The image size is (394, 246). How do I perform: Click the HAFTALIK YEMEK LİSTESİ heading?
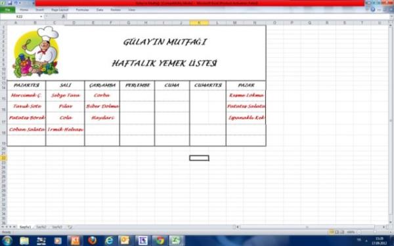[164, 63]
